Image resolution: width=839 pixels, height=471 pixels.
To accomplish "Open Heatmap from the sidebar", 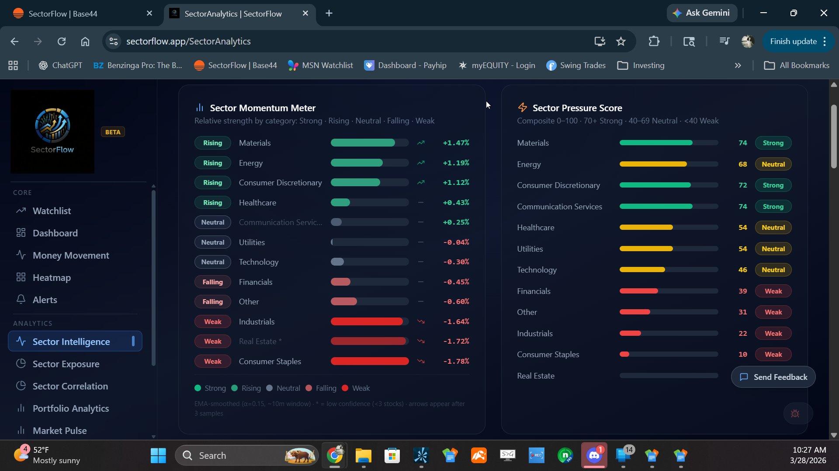I will (52, 278).
